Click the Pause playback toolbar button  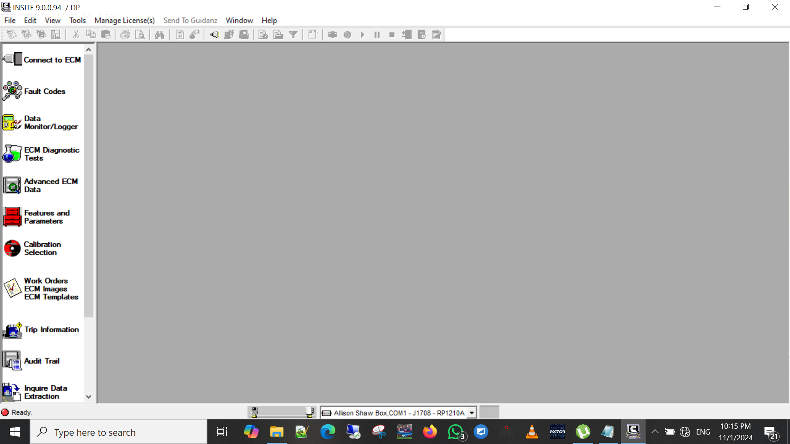pos(377,35)
